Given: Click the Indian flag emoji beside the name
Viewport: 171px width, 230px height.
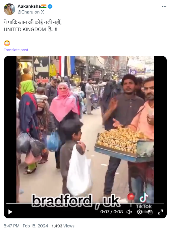Looking at the screenshot, I should 44,6.
